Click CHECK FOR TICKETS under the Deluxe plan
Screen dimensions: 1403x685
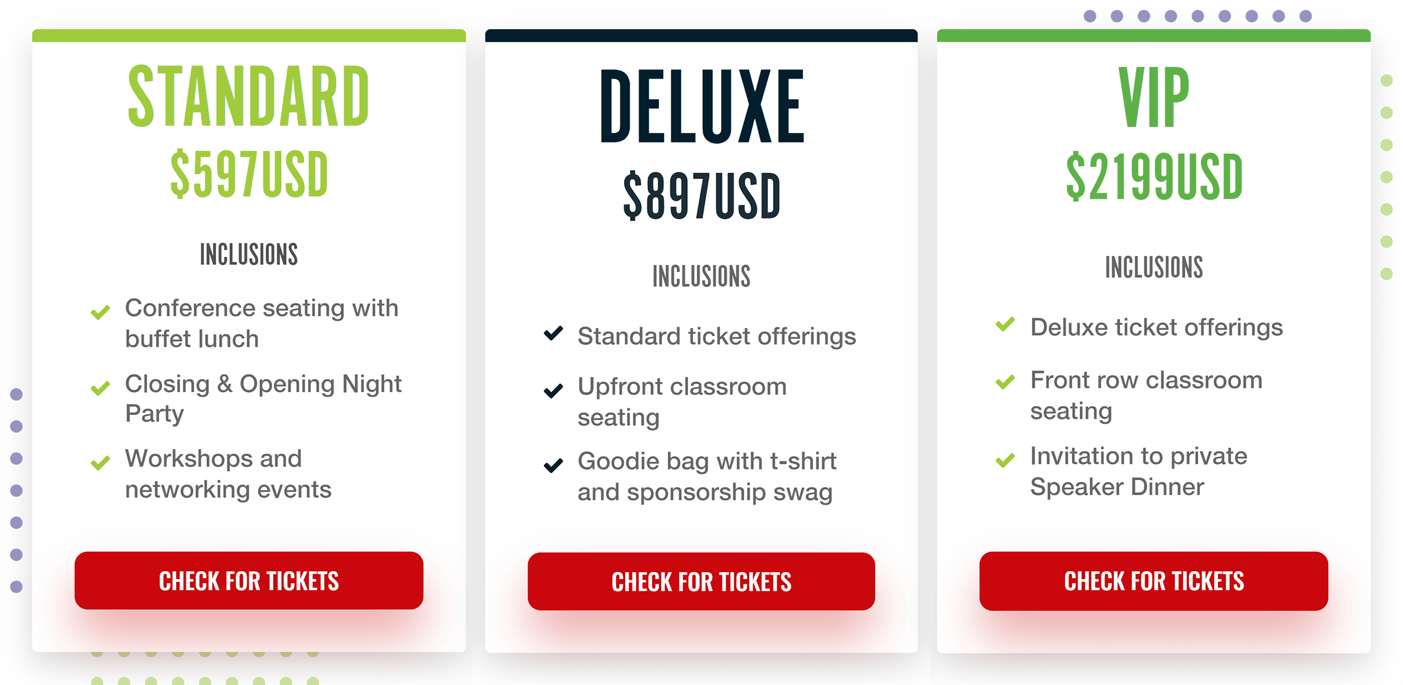click(x=701, y=582)
